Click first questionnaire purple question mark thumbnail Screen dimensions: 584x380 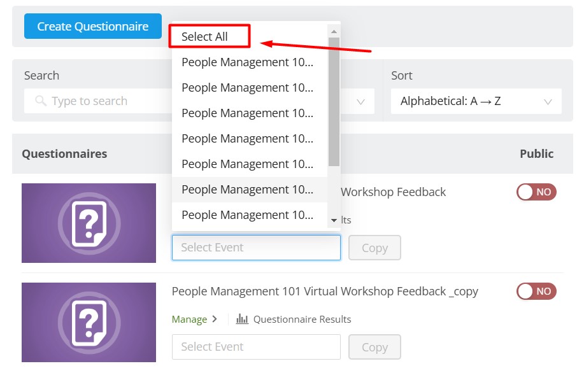tap(89, 223)
